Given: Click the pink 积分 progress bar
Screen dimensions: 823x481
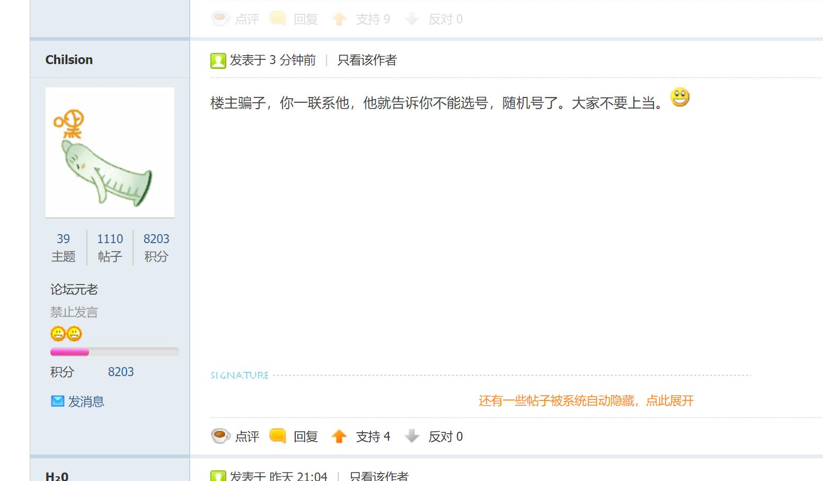Looking at the screenshot, I should coord(114,352).
